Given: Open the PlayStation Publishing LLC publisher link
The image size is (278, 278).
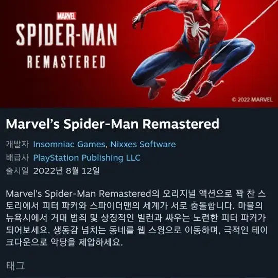Looking at the screenshot, I should coord(87,158).
